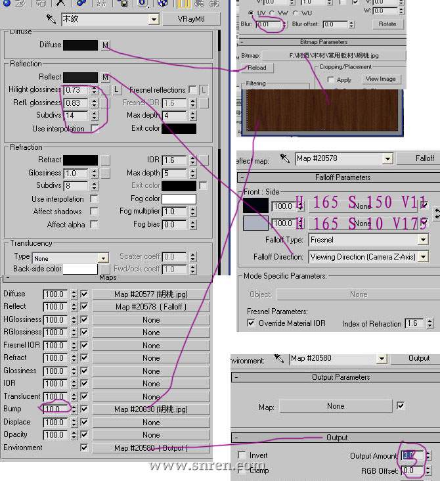Image resolution: width=440 pixels, height=481 pixels.
Task: Pick map with eyedropper beside Map #20580
Action: tap(278, 358)
